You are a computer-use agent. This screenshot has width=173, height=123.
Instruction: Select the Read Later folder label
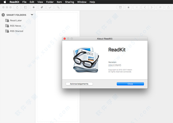pos(16,20)
